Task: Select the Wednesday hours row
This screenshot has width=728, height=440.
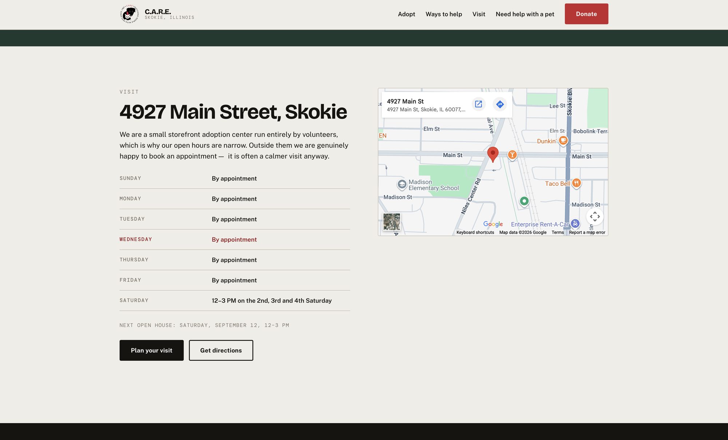Action: [235, 239]
